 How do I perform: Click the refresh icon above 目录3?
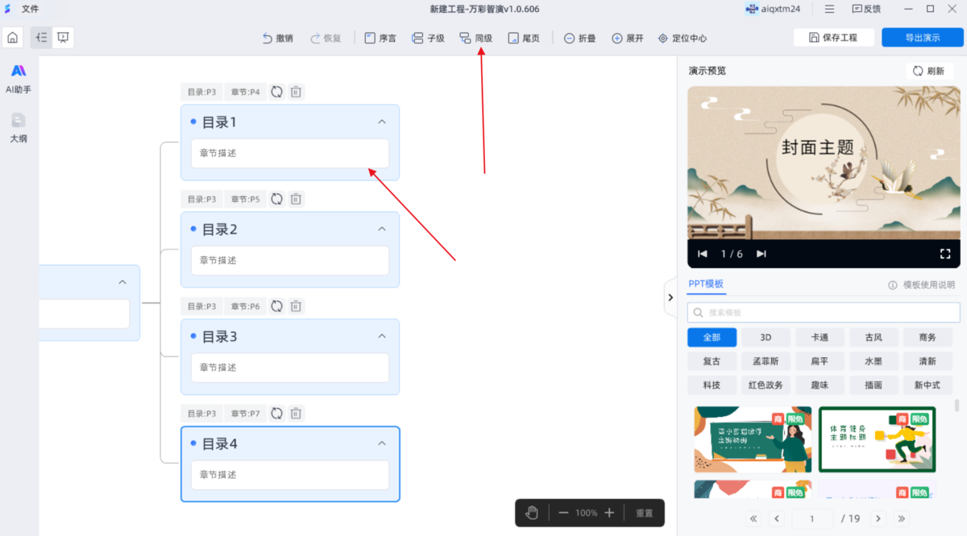[x=276, y=306]
